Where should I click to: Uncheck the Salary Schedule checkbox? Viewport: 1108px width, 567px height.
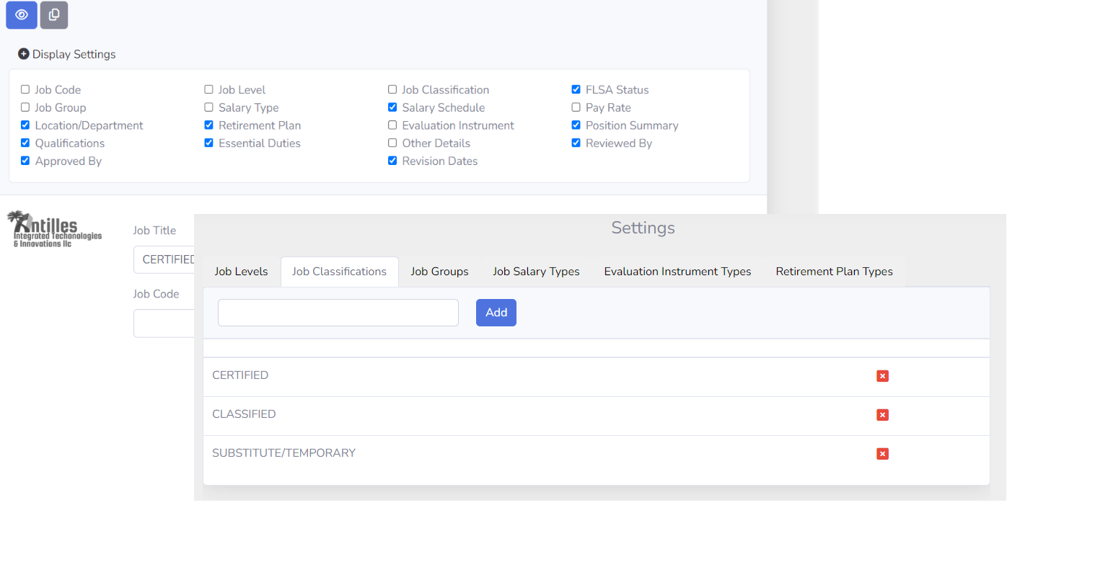392,107
